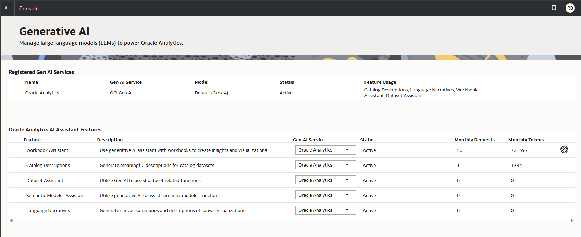Click the Monthly Tokens column header
Image resolution: width=581 pixels, height=237 pixels.
(x=526, y=140)
